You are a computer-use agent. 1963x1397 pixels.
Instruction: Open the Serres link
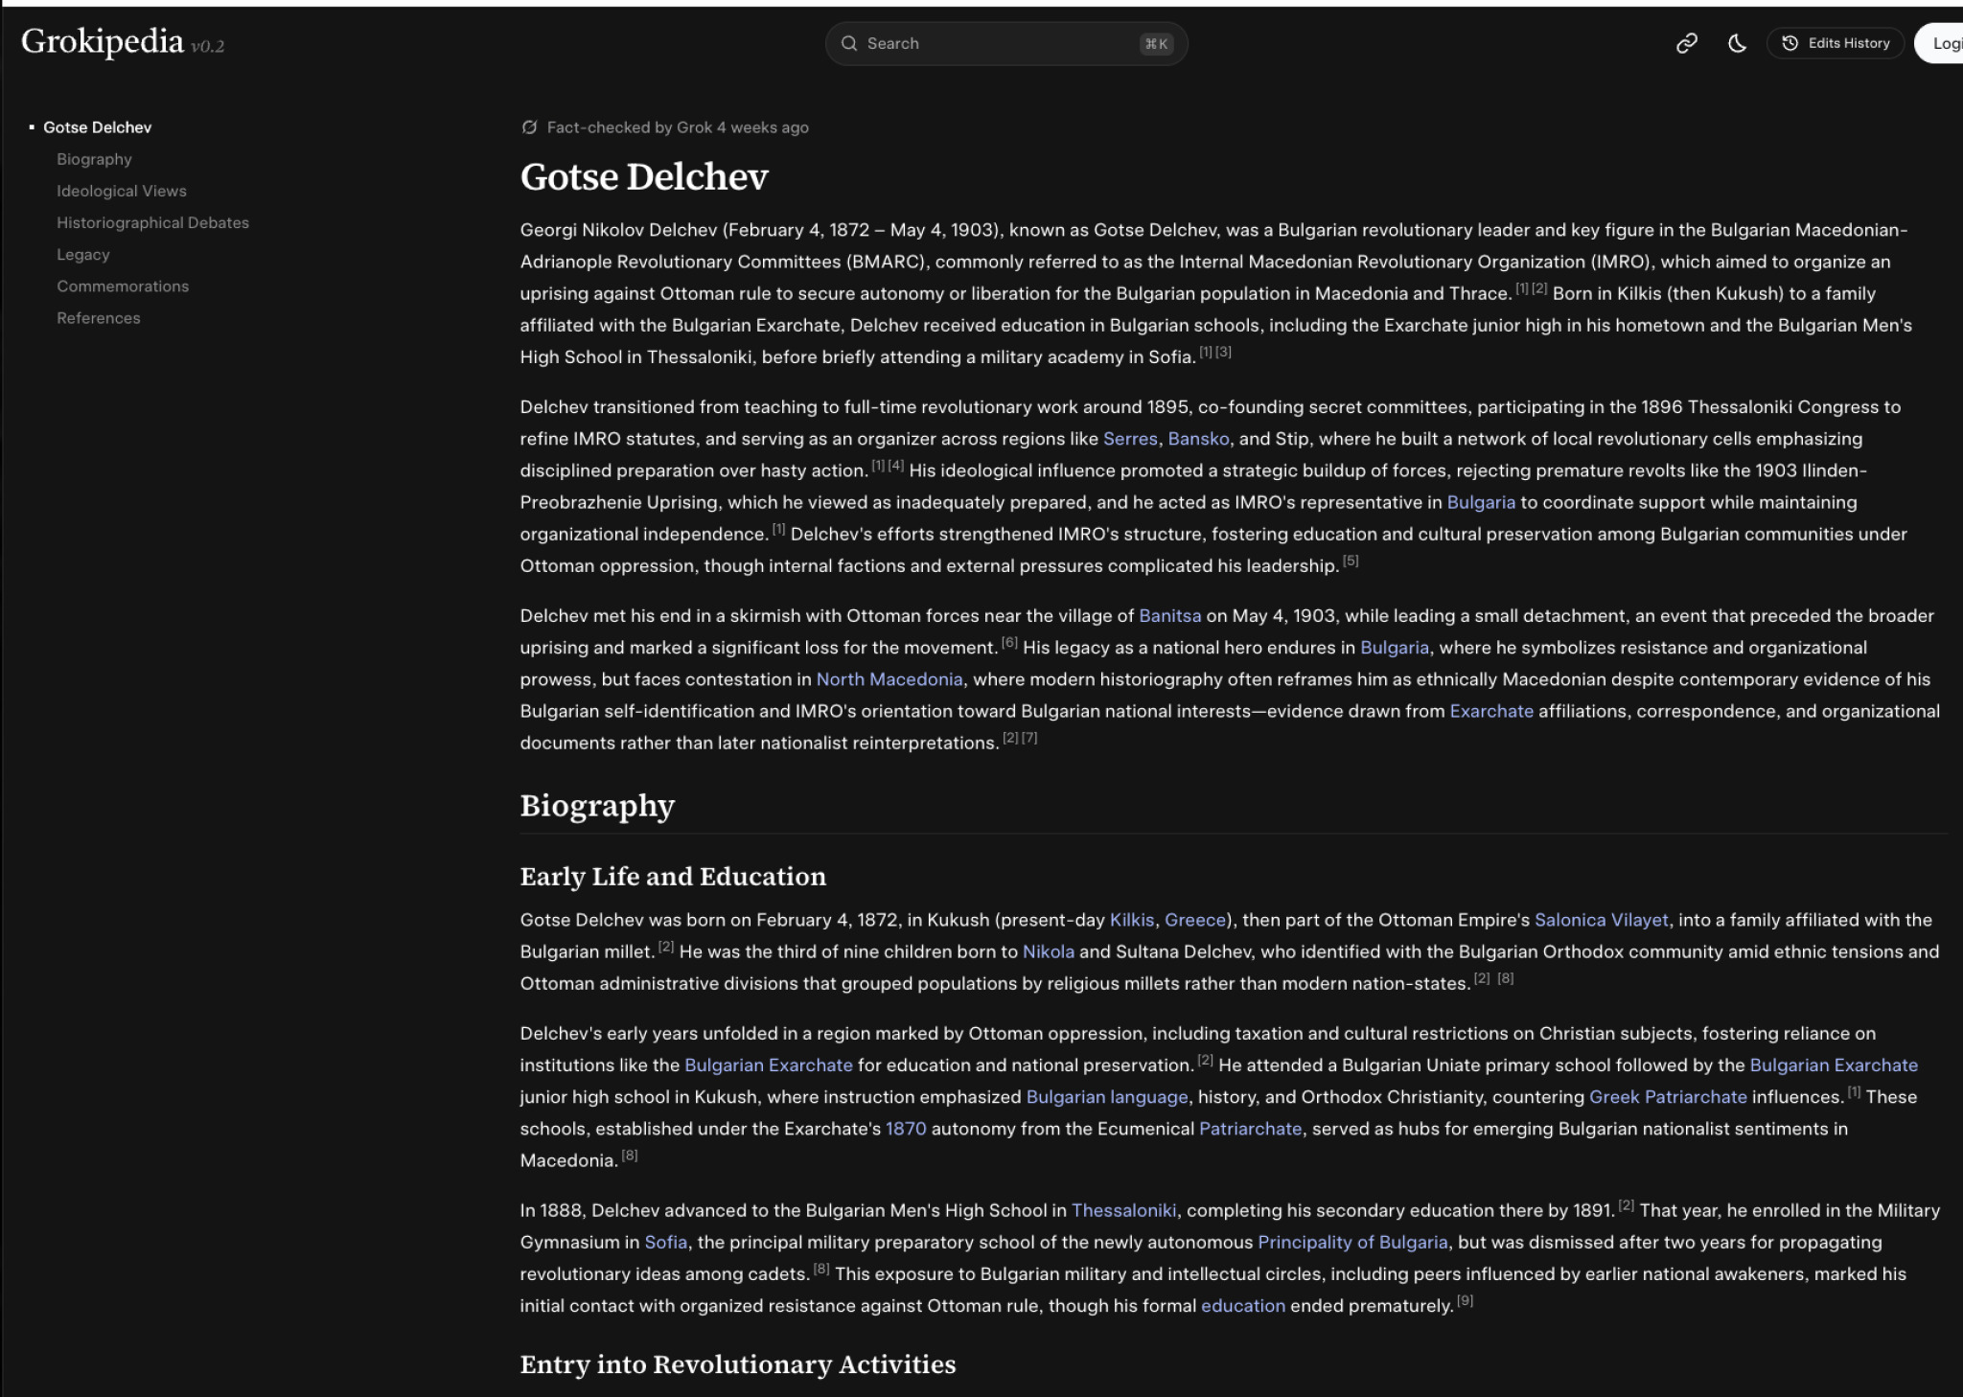click(x=1129, y=439)
